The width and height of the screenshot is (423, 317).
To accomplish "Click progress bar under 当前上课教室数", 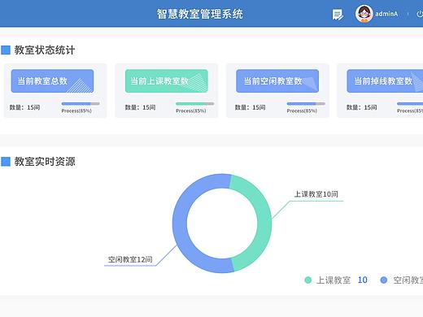I will (194, 103).
